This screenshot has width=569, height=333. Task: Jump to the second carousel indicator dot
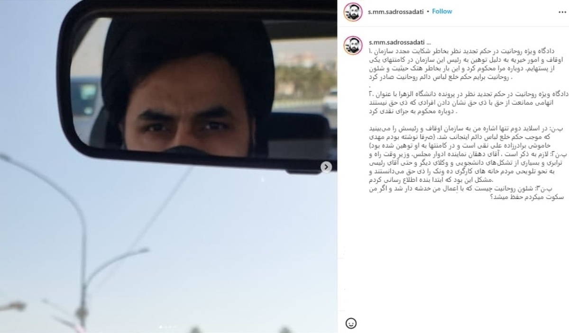165,326
